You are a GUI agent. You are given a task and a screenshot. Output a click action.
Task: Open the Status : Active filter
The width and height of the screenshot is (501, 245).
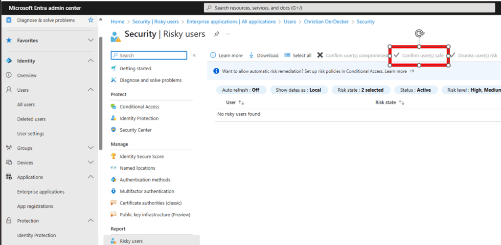pyautogui.click(x=416, y=90)
